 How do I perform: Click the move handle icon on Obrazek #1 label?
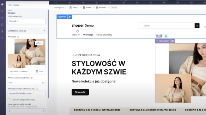(157, 41)
